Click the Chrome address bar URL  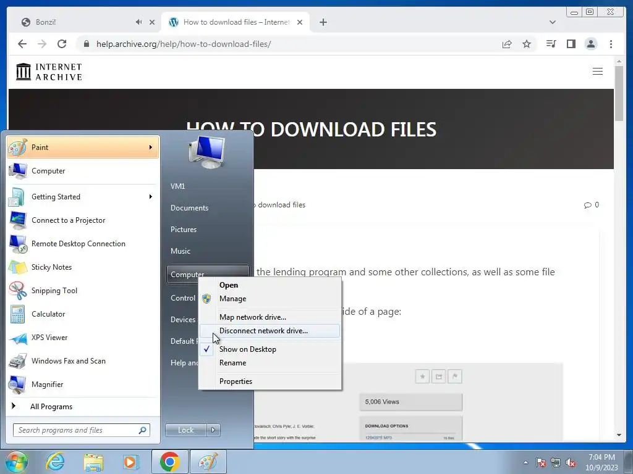(183, 44)
